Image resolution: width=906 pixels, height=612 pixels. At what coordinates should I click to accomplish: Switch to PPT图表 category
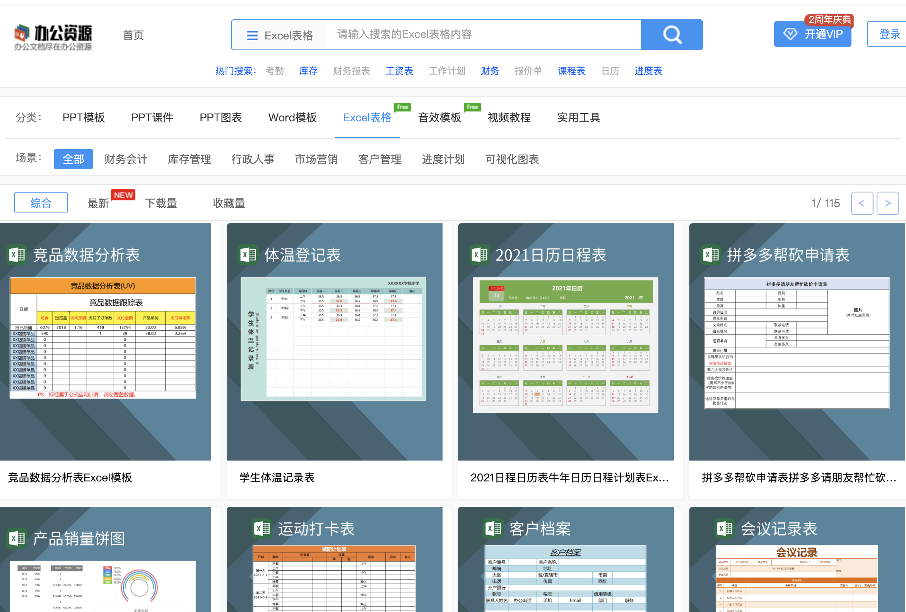pyautogui.click(x=221, y=117)
